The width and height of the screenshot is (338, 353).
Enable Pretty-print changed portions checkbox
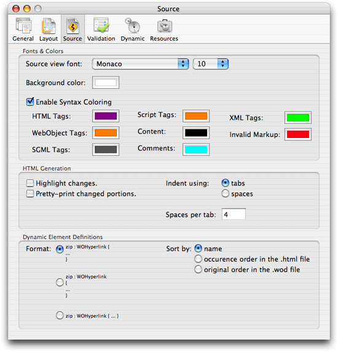[x=30, y=193]
